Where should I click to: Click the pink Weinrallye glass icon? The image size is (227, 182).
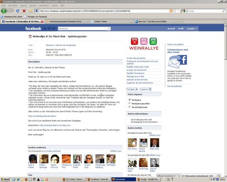point(144,41)
